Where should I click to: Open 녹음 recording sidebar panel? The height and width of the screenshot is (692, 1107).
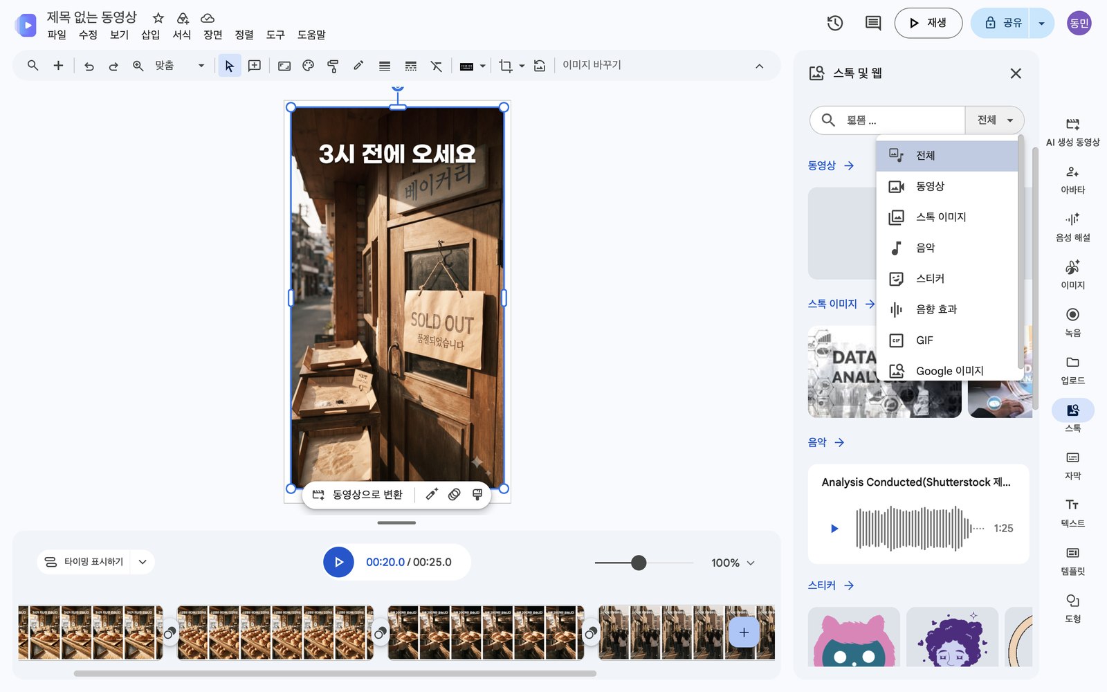point(1072,322)
